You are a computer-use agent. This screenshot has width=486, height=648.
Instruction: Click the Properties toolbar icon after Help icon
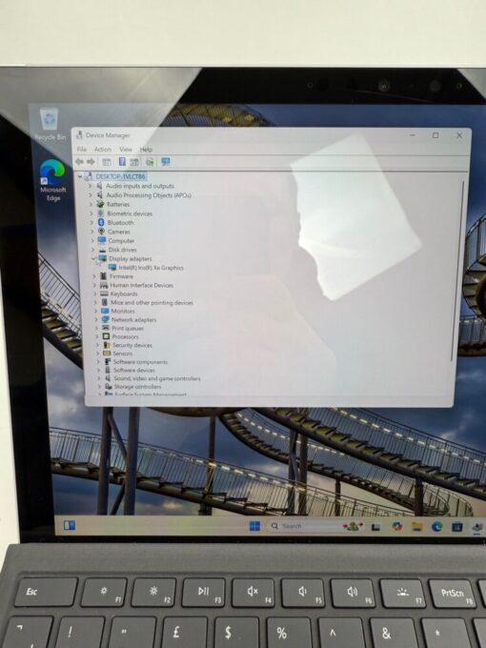click(x=134, y=162)
